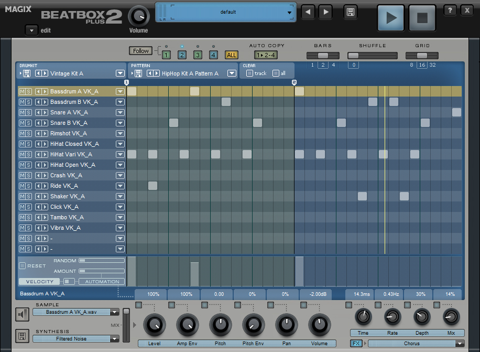
Task: Toggle first step of Bassdrum A VK_A
Action: [x=132, y=91]
